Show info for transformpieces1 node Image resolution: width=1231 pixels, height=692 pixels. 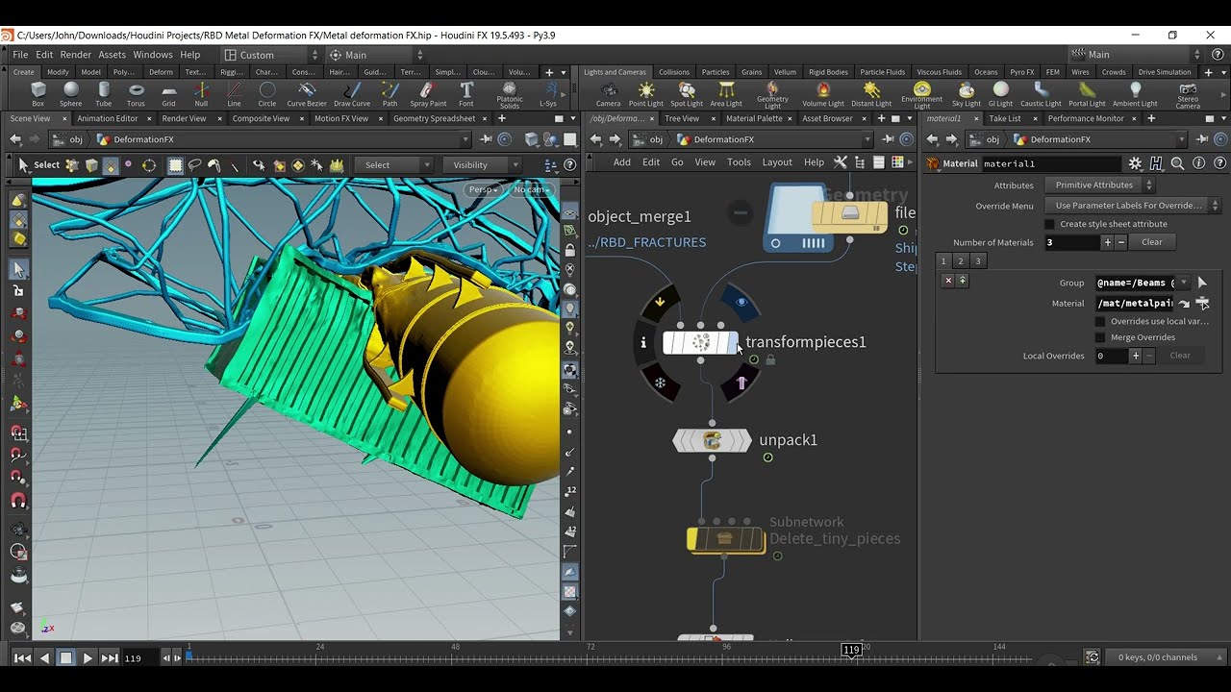point(643,342)
